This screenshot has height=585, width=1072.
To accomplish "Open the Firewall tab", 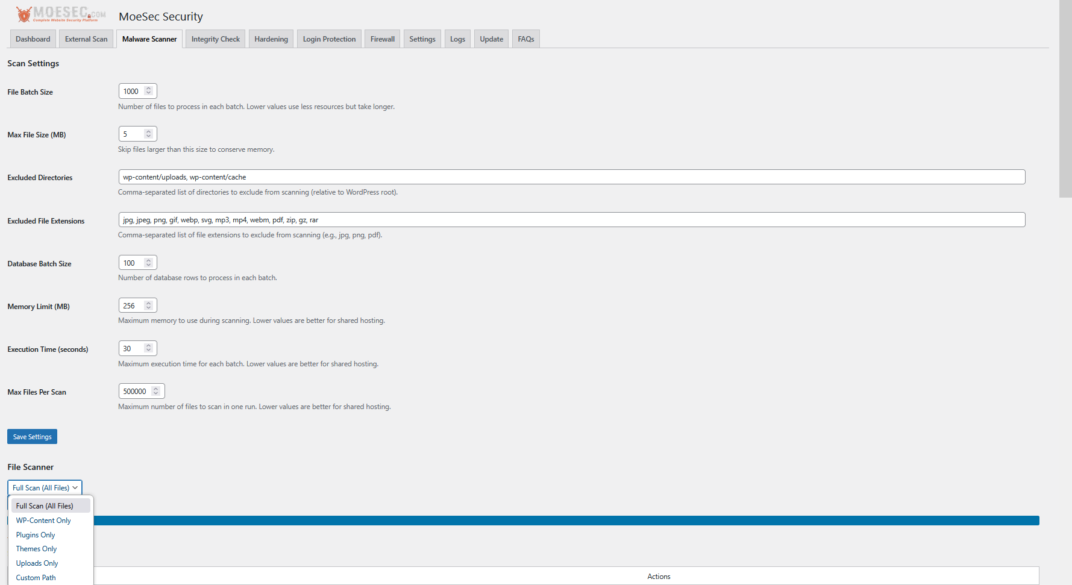I will click(382, 39).
